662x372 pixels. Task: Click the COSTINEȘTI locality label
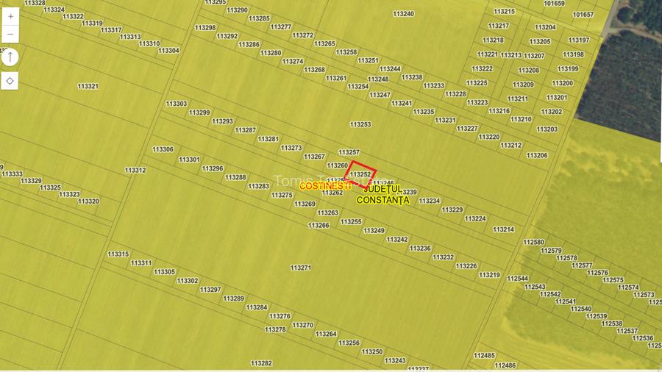326,187
